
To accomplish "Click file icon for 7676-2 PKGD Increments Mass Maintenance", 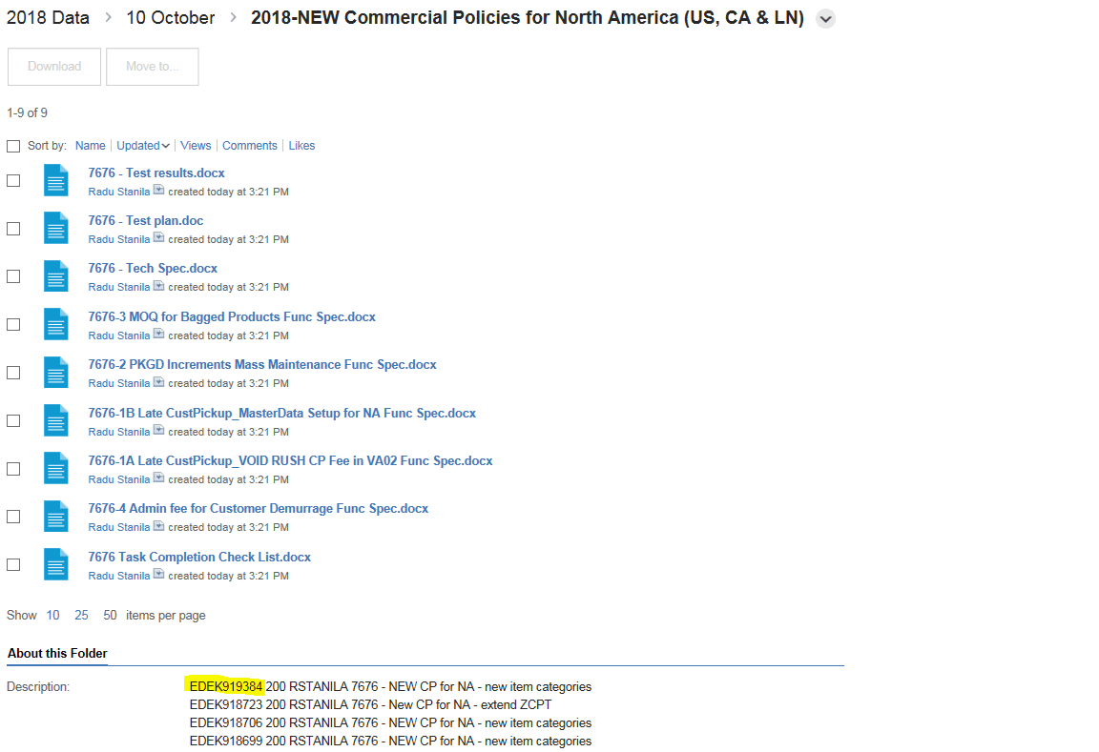I will coord(56,372).
